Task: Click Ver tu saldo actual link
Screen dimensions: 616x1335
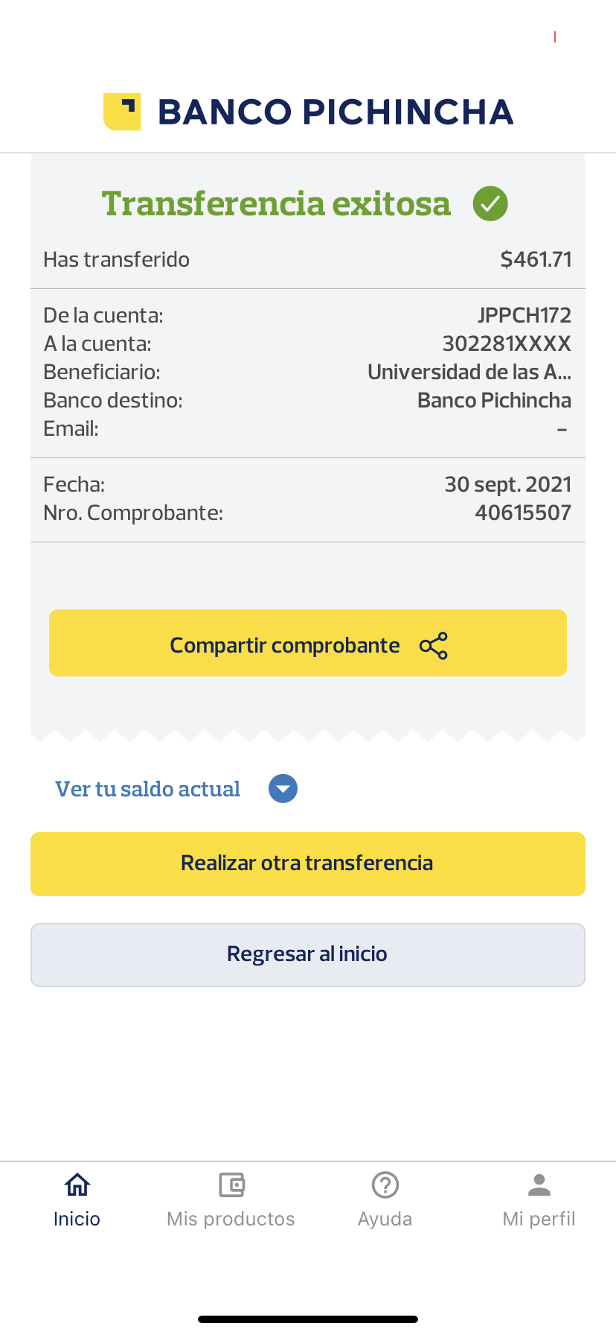Action: pyautogui.click(x=148, y=789)
